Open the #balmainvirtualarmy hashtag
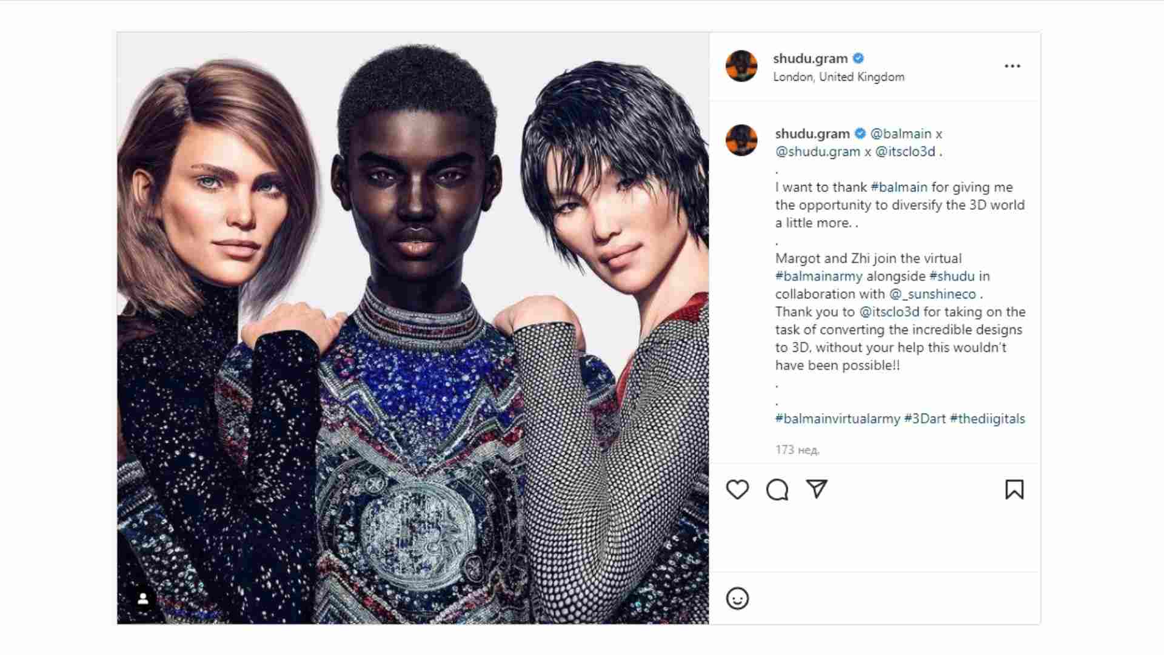The height and width of the screenshot is (655, 1164). coord(837,419)
